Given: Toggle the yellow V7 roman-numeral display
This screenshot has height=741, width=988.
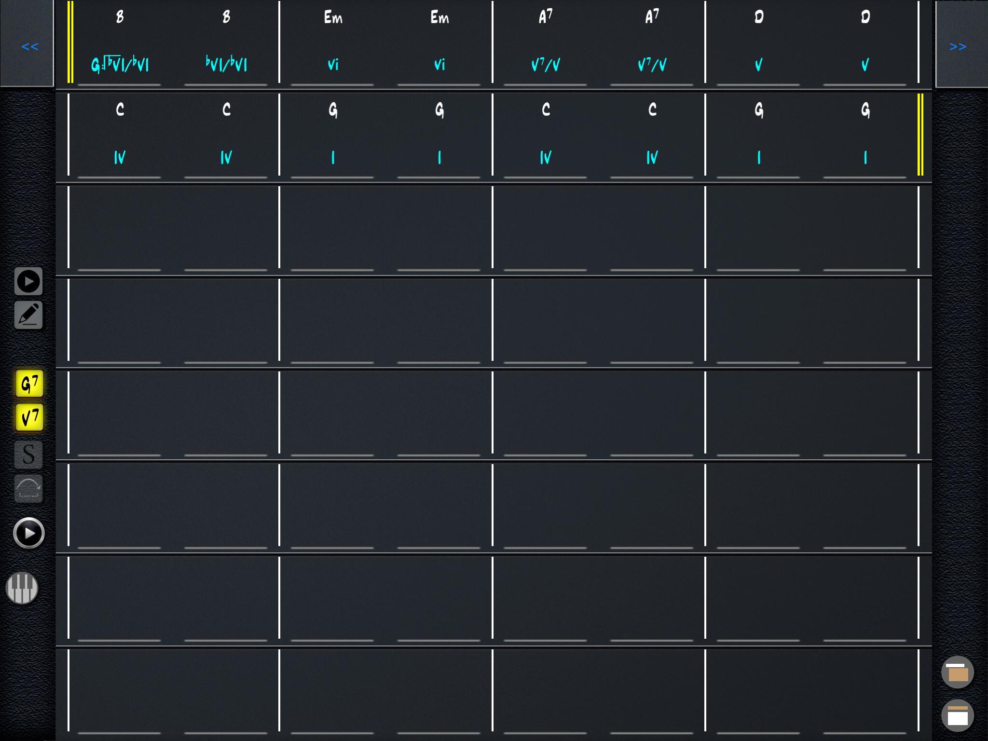Looking at the screenshot, I should pos(29,417).
